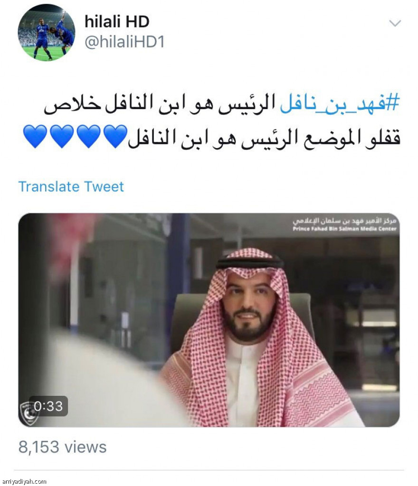The image size is (418, 486).
Task: Expand the tweet options chevron
Action: point(395,23)
